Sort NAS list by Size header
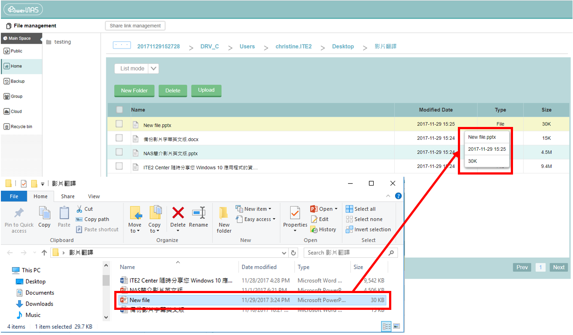Image resolution: width=573 pixels, height=335 pixels. (x=547, y=110)
